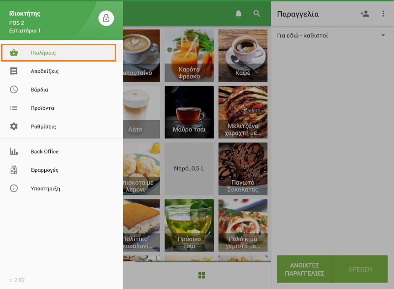Click the Βάρδια clock icon
Image resolution: width=394 pixels, height=289 pixels.
point(14,90)
